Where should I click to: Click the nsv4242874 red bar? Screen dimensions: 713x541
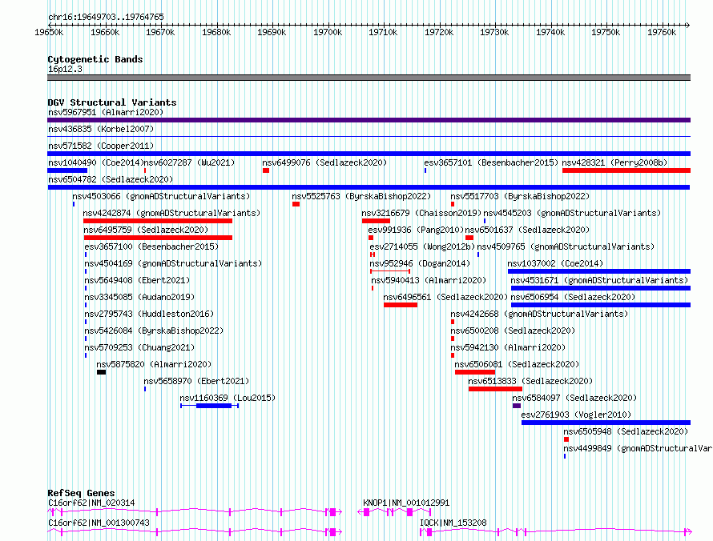(x=158, y=221)
